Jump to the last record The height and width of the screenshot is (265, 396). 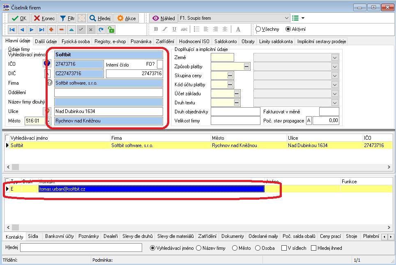tap(41, 30)
